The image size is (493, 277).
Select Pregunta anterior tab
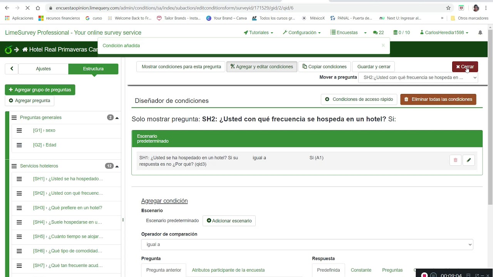164,270
